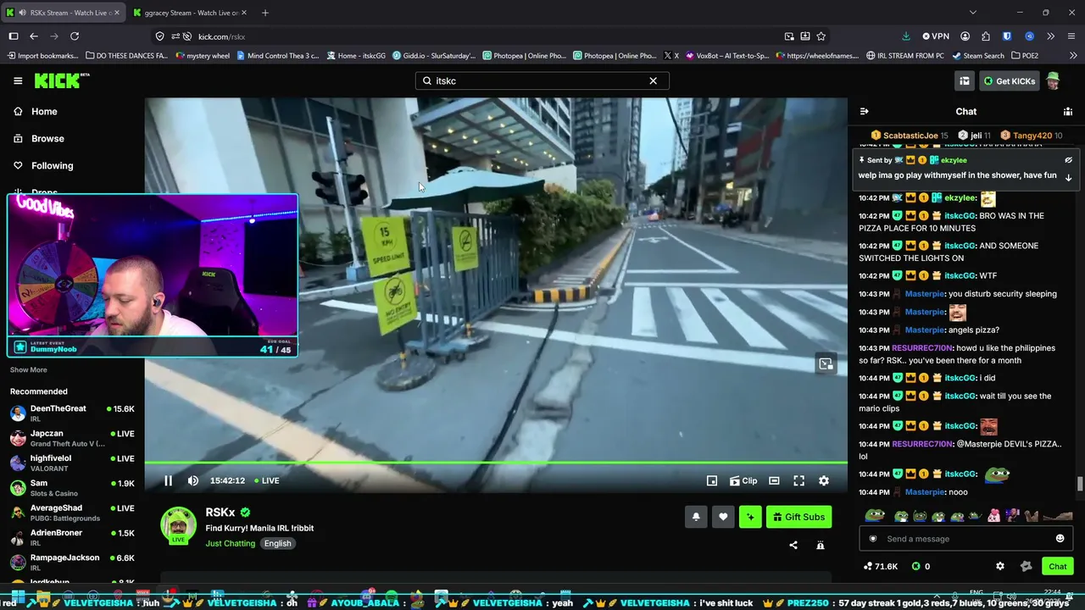This screenshot has height=610, width=1085.
Task: Enter fullscreen video mode
Action: [x=798, y=480]
